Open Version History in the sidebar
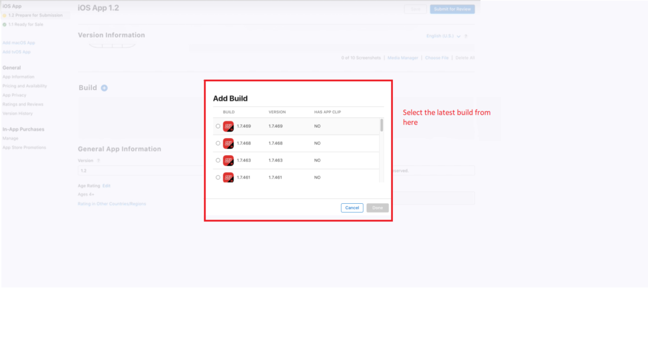Image resolution: width=648 pixels, height=359 pixels. click(x=17, y=113)
